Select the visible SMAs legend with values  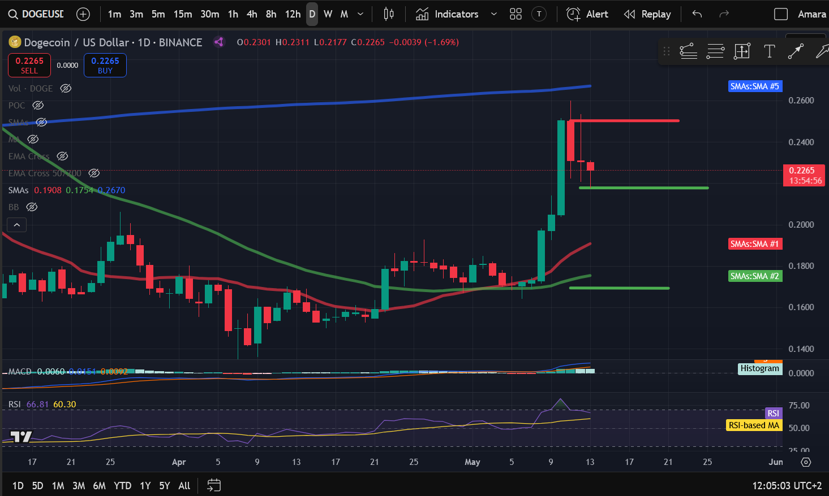(67, 190)
